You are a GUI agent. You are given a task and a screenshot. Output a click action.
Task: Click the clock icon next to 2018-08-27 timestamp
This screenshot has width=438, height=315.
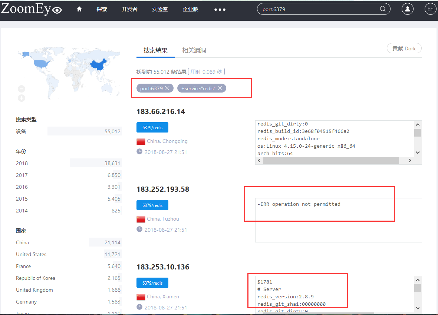[x=139, y=151]
